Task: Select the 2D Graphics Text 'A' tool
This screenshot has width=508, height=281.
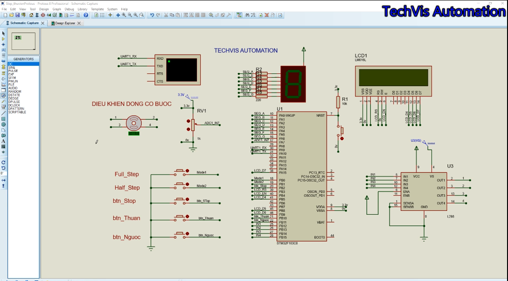Action: (x=3, y=141)
